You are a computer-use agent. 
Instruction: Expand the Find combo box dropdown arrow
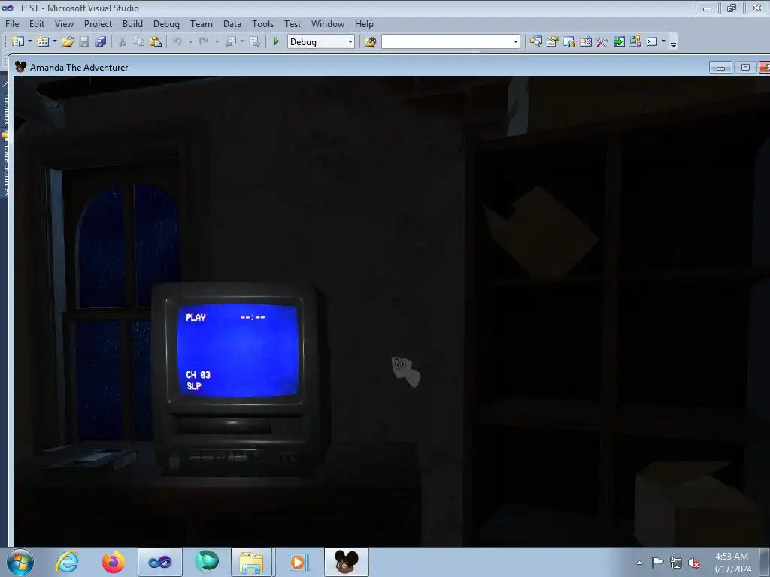(x=516, y=42)
